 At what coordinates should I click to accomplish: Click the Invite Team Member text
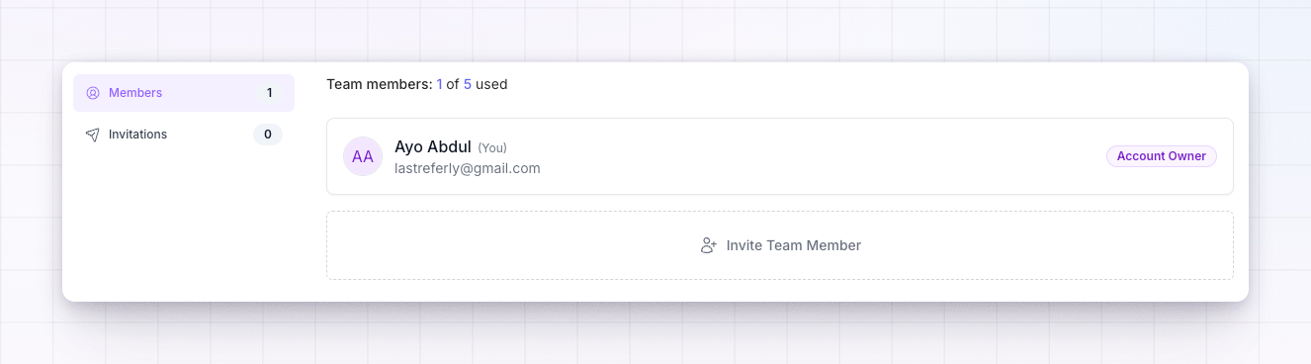coord(794,245)
